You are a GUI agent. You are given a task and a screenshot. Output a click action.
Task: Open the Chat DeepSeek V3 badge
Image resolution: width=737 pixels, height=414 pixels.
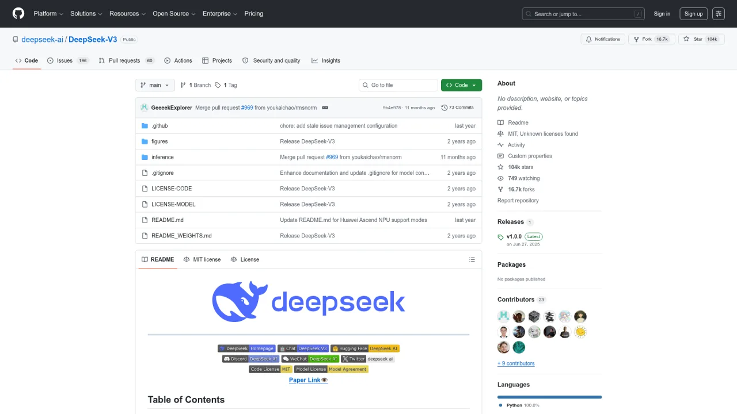click(x=303, y=348)
